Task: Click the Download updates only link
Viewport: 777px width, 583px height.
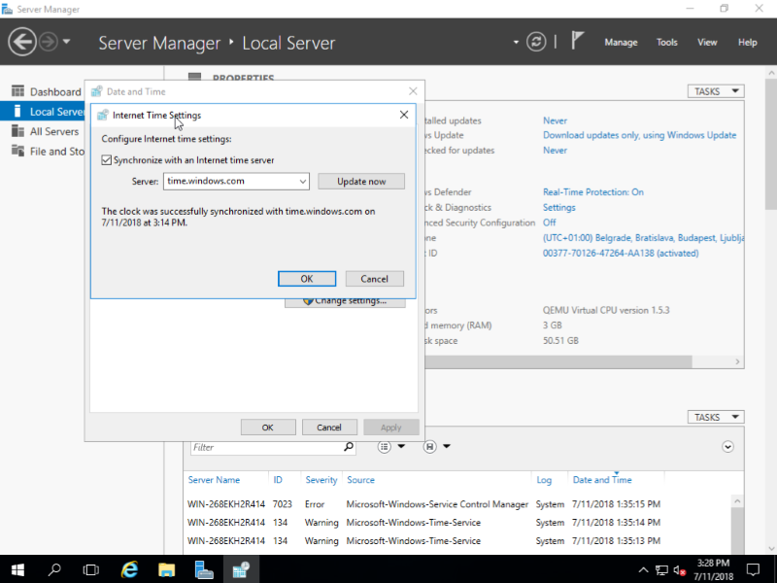Action: click(639, 135)
